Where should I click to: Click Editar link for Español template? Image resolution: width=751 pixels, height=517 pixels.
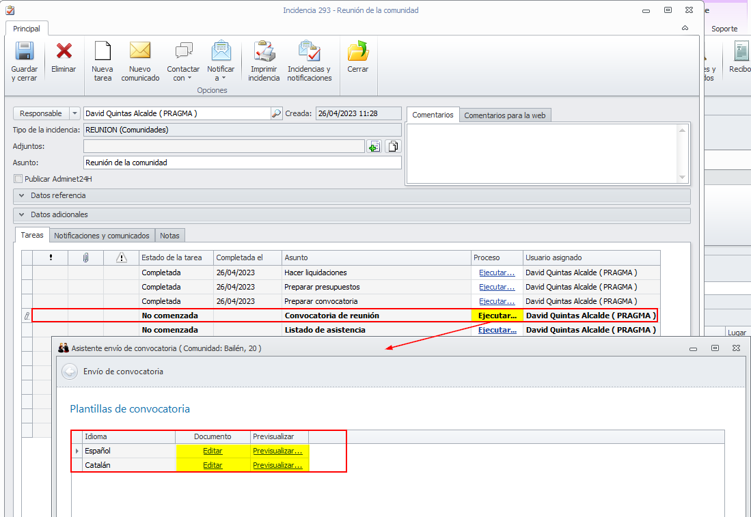[x=213, y=451]
